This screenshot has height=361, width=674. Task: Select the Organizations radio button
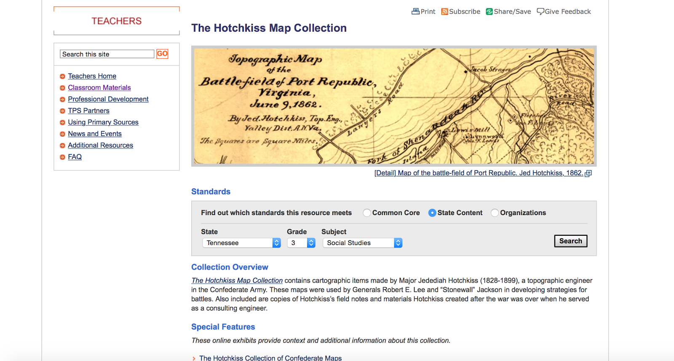click(x=495, y=213)
